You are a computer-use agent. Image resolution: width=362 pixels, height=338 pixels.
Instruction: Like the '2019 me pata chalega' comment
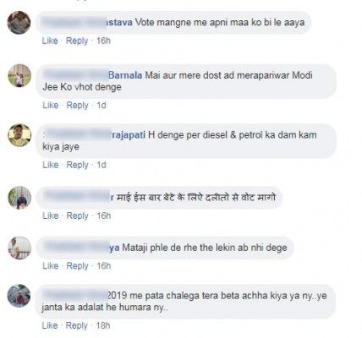pos(50,325)
